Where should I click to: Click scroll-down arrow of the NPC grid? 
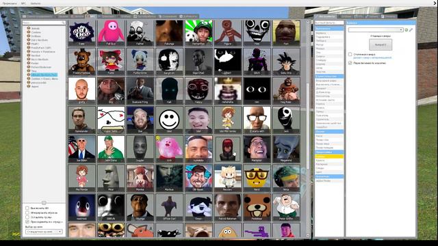(308, 236)
